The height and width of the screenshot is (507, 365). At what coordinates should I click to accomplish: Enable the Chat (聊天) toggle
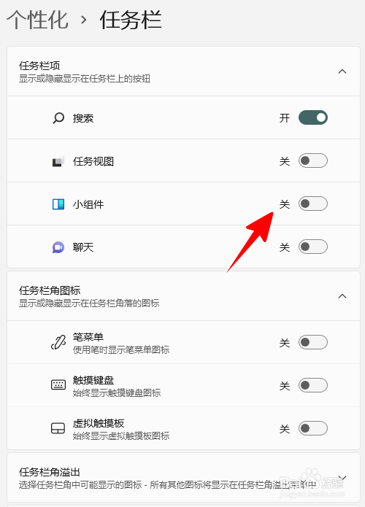(x=313, y=247)
